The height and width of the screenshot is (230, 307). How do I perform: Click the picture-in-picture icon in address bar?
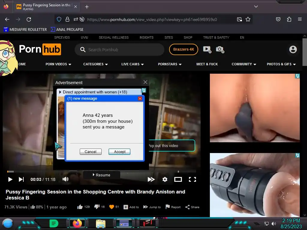click(x=239, y=19)
